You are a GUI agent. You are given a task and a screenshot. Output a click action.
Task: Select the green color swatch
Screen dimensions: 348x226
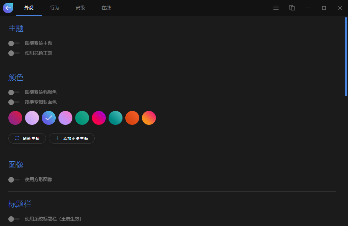(x=82, y=118)
